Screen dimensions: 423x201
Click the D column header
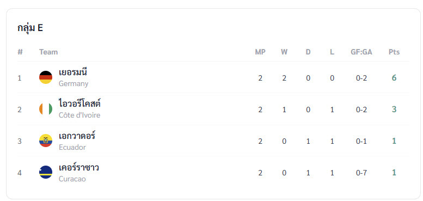click(308, 52)
